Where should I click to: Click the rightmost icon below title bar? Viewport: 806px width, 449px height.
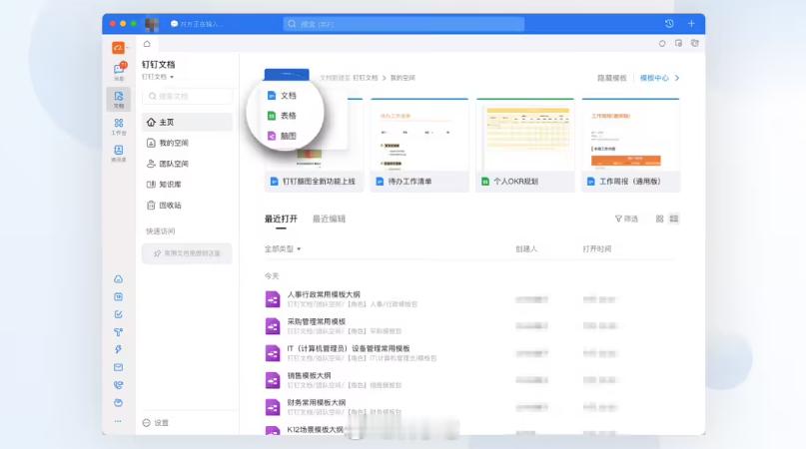[695, 44]
